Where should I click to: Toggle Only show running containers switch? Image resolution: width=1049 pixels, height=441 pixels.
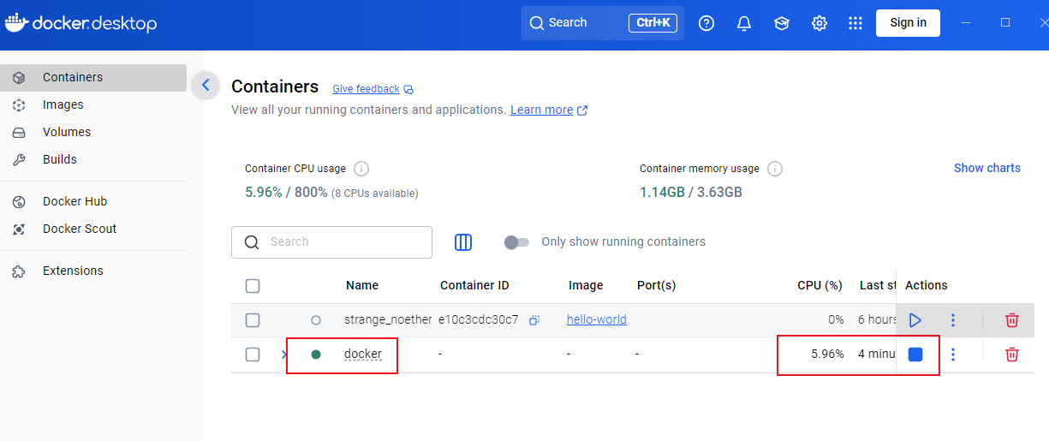[x=516, y=242]
